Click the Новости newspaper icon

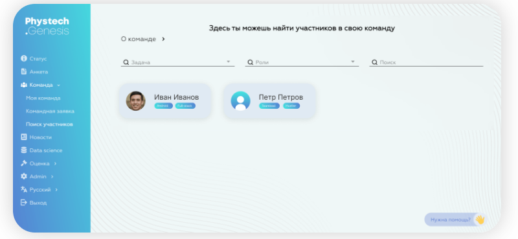tap(23, 137)
